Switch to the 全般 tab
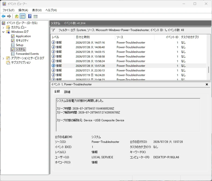This screenshot has height=181, width=212. (x=57, y=91)
